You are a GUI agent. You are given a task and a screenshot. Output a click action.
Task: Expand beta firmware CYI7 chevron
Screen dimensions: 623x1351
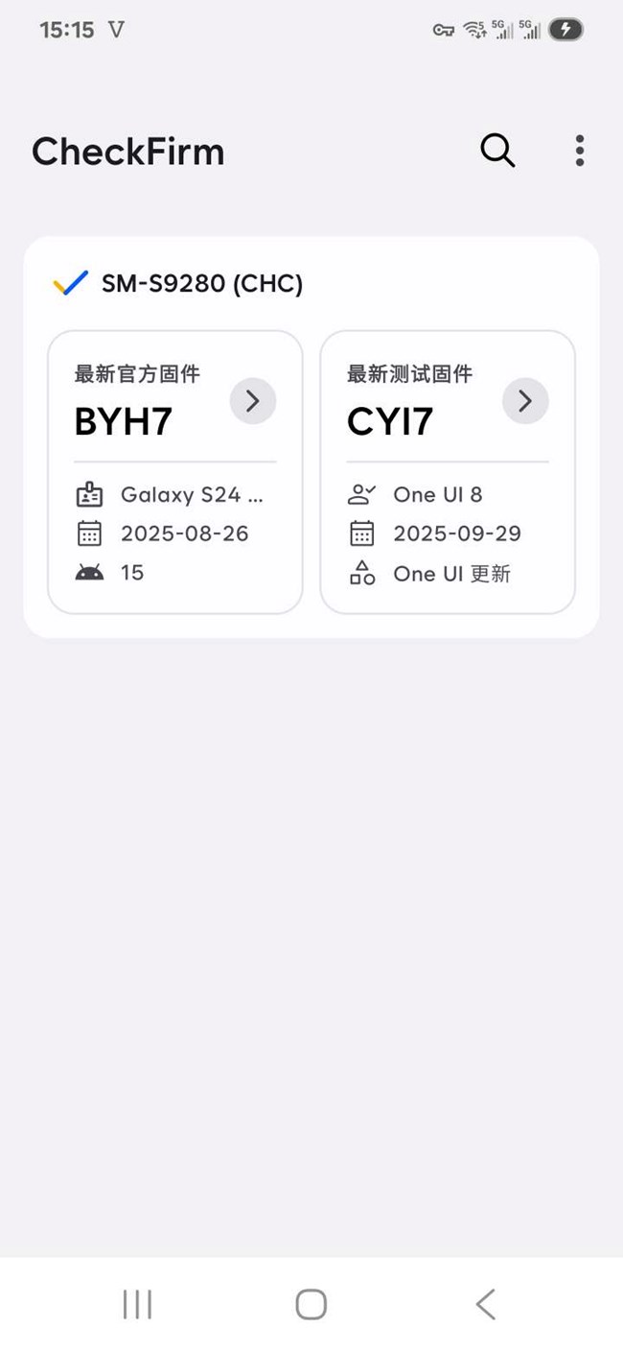pyautogui.click(x=525, y=401)
